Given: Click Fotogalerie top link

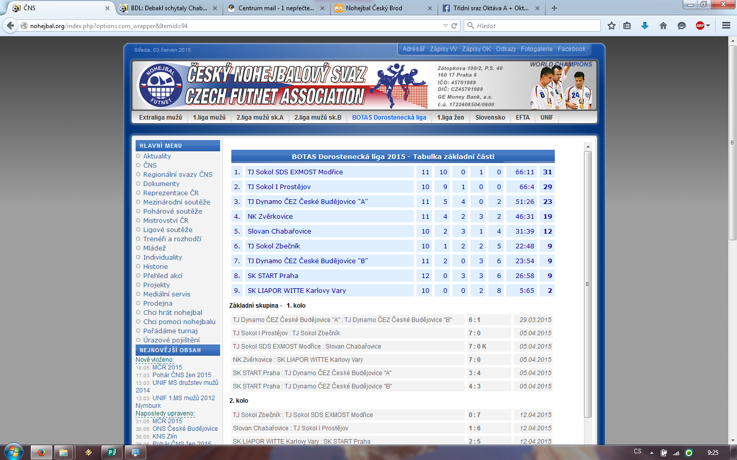Looking at the screenshot, I should (x=536, y=49).
